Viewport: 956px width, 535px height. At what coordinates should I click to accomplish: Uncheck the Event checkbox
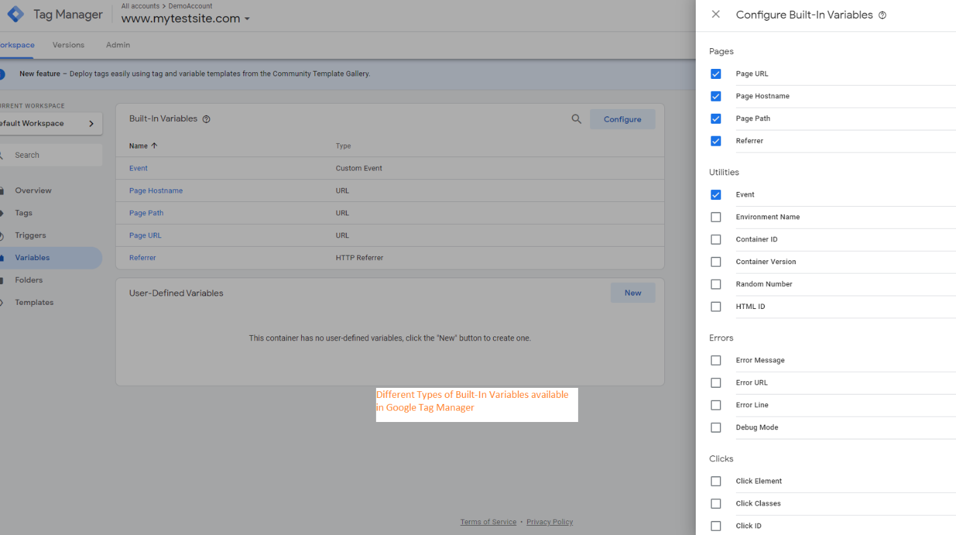pyautogui.click(x=716, y=195)
